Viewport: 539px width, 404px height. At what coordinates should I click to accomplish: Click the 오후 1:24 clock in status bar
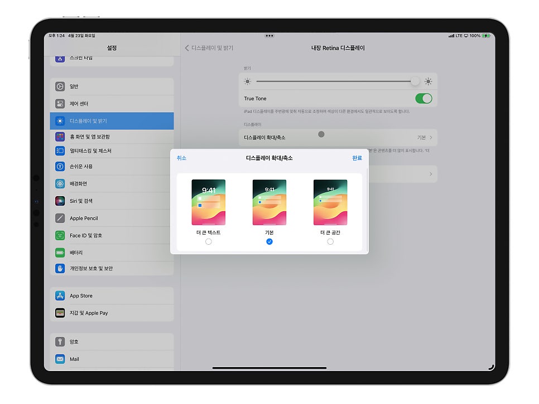point(57,35)
